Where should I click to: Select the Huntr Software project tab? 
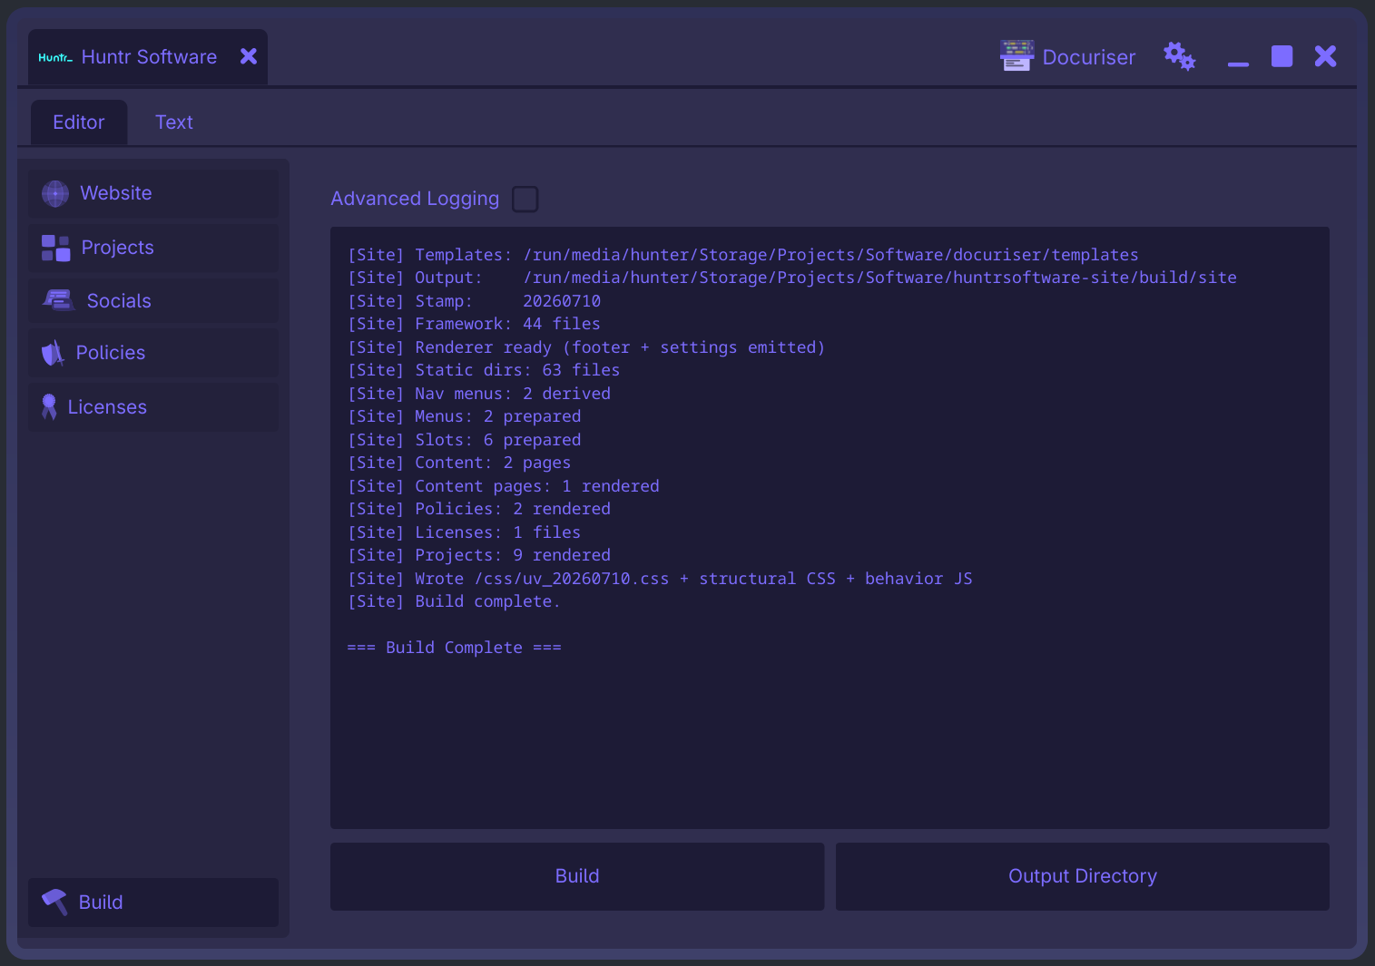(x=148, y=57)
